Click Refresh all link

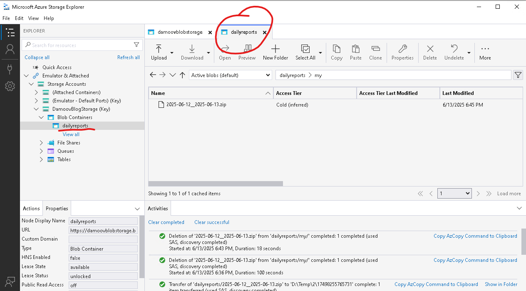tap(129, 57)
